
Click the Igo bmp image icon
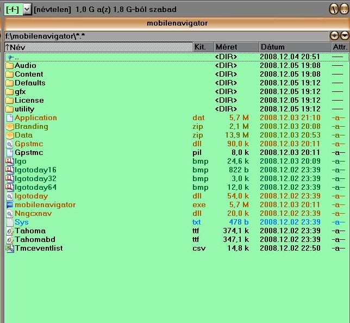coord(10,161)
